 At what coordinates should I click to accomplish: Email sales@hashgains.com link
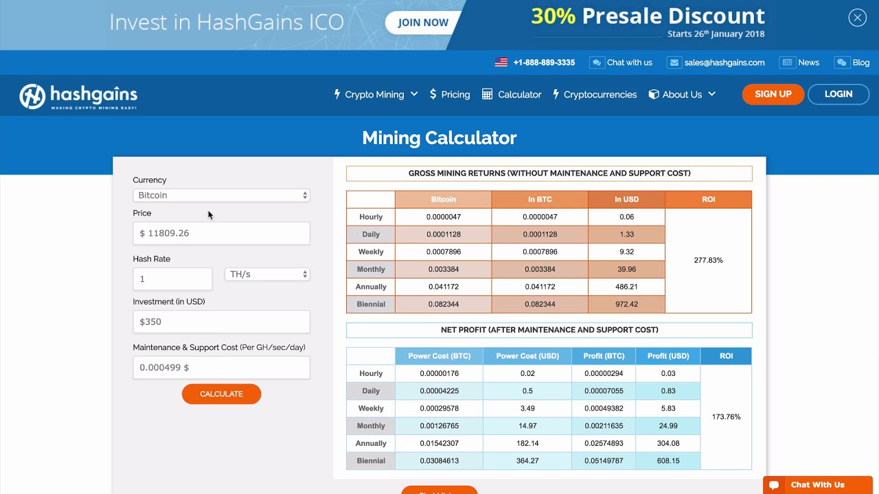tap(724, 62)
